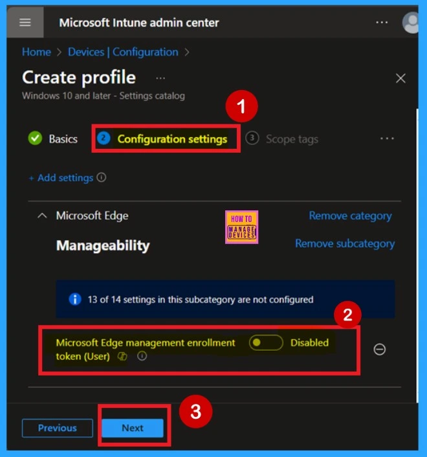The image size is (427, 457).
Task: Click the blue info icon in the settings banner
Action: [75, 299]
